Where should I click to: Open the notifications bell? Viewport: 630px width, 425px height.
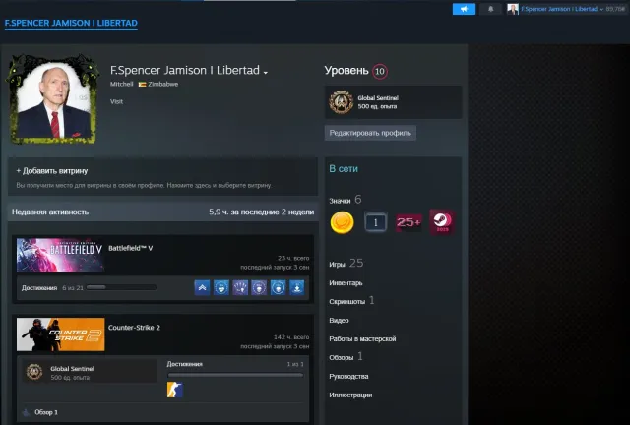click(490, 9)
